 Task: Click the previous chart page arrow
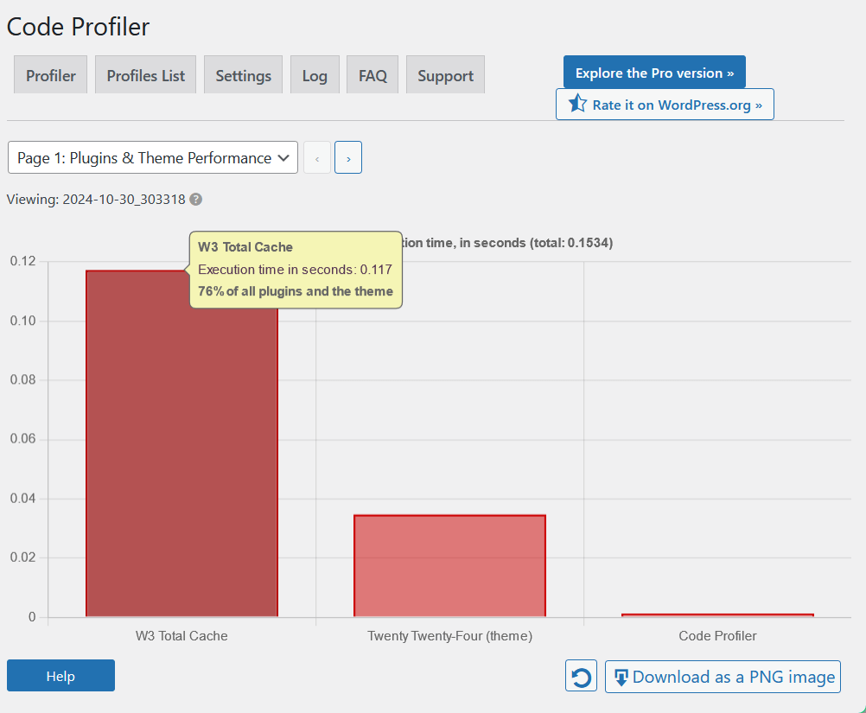click(317, 158)
